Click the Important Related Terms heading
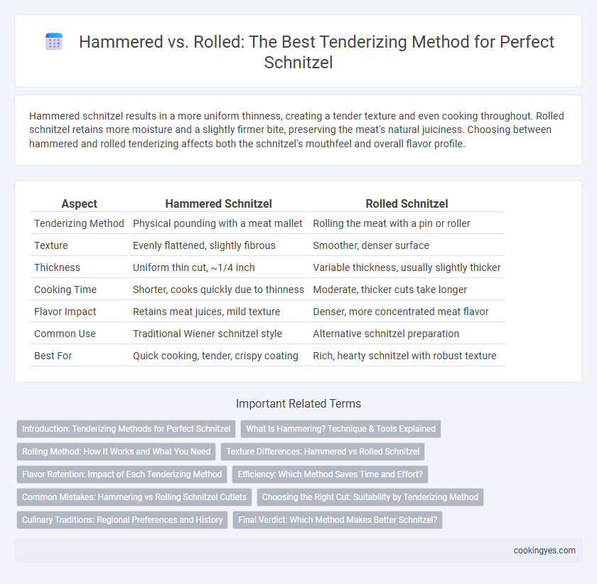The image size is (597, 584). click(x=298, y=404)
